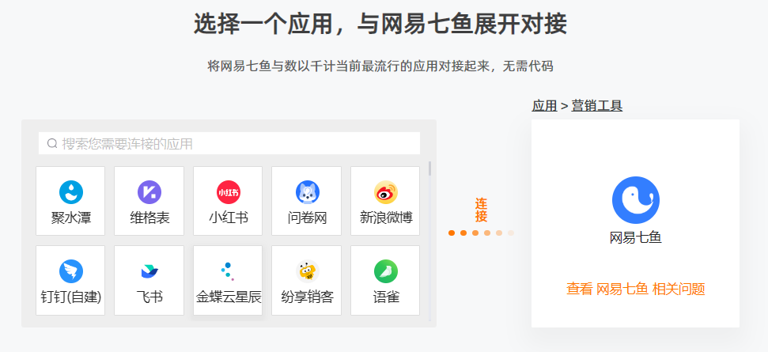Click the search magnifier icon
The image size is (768, 352).
[52, 143]
